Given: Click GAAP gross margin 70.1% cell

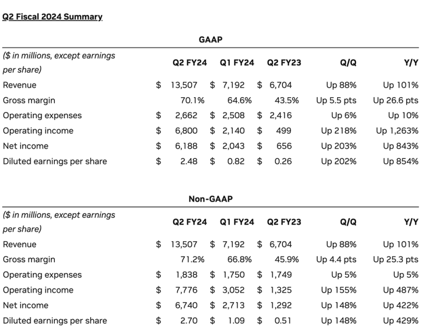Looking at the screenshot, I should [192, 100].
